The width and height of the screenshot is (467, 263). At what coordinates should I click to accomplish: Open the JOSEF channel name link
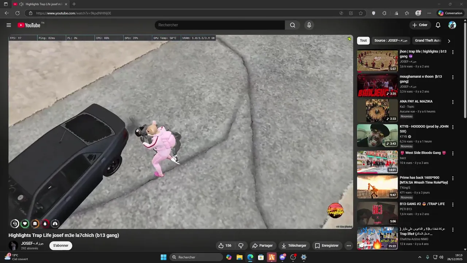32,243
